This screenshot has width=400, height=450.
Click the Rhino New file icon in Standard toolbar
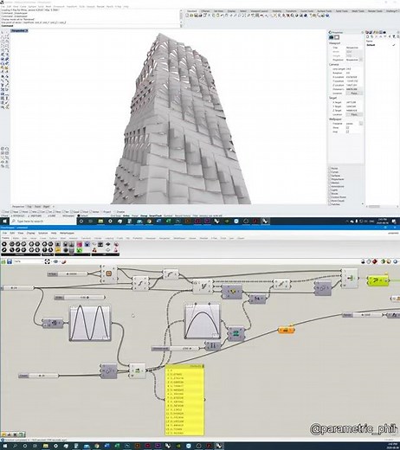(187, 16)
